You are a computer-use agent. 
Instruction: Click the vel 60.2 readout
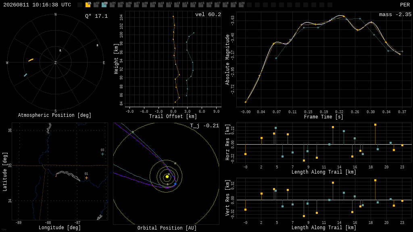208,14
